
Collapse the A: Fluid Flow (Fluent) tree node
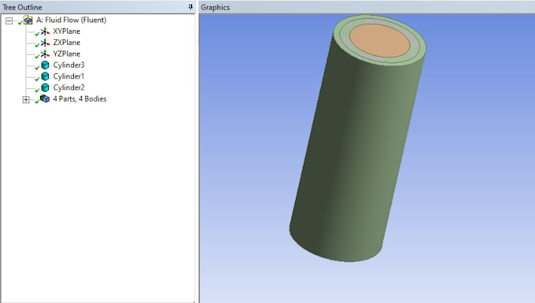(9, 20)
